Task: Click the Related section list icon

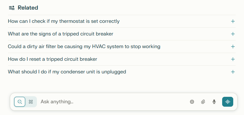Action: coord(12,8)
